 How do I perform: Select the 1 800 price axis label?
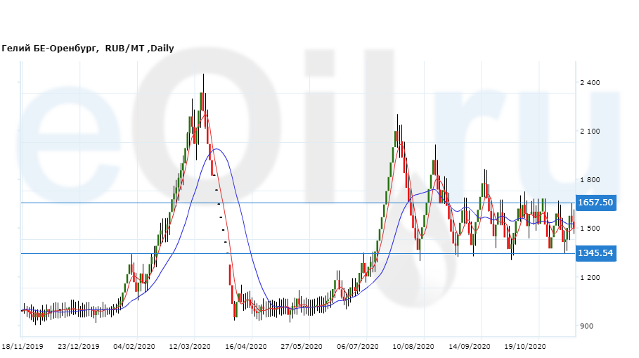[590, 180]
